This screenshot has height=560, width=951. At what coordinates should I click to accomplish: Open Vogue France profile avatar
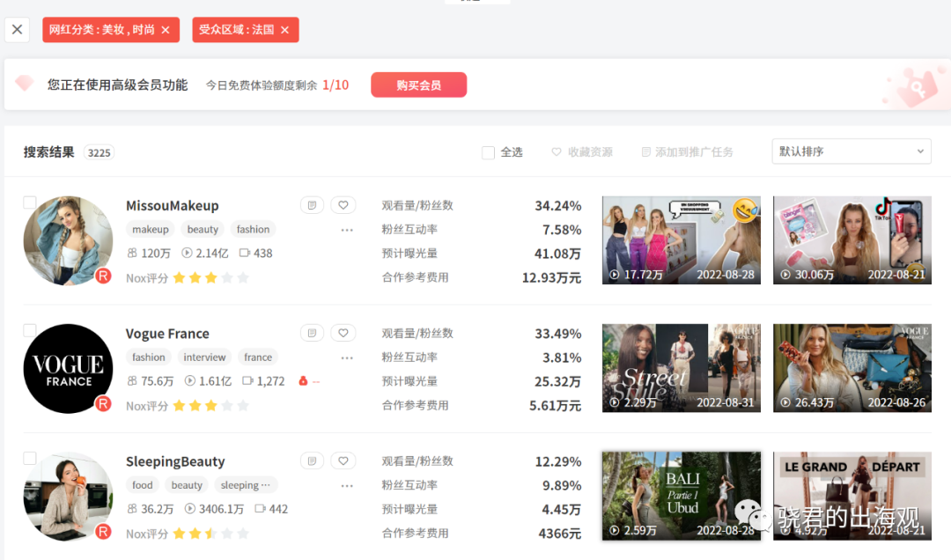click(x=68, y=369)
